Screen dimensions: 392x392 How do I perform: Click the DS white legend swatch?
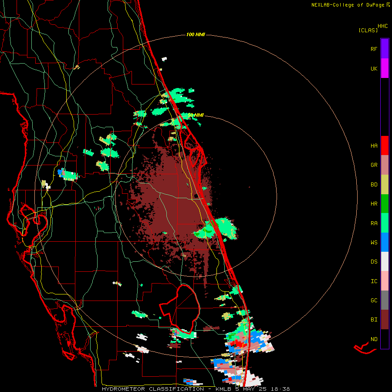[385, 261]
